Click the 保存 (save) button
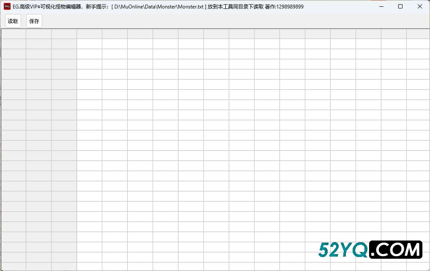Screen dimensions: 430x271 coord(34,21)
